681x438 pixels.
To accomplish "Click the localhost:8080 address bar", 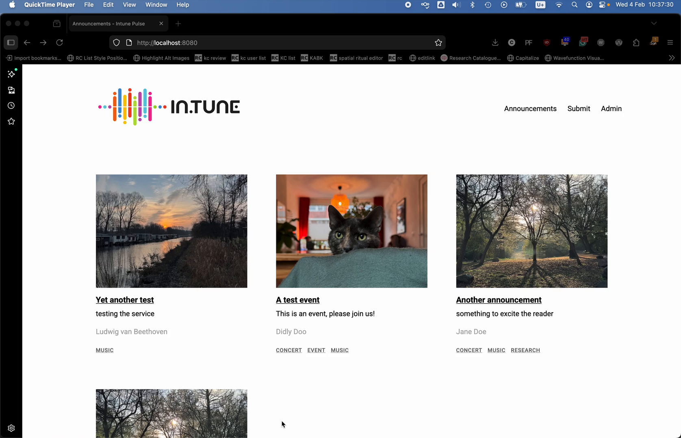I will coord(276,43).
